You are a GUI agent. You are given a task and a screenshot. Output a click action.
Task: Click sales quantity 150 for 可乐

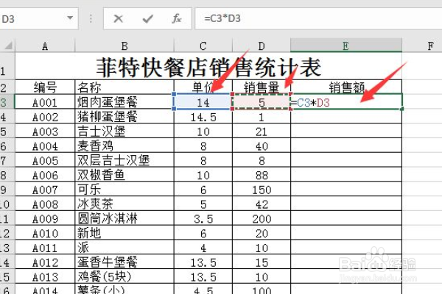[262, 190]
